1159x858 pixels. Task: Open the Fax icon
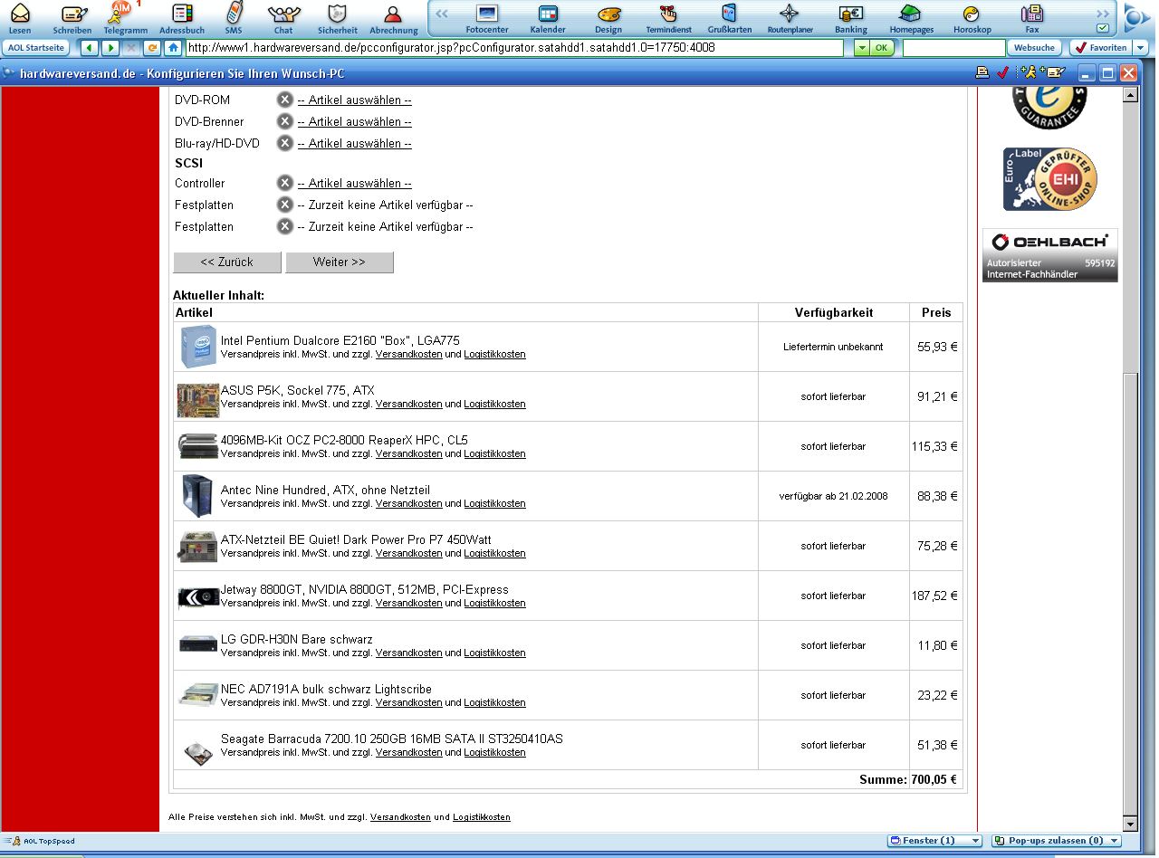tap(1032, 17)
